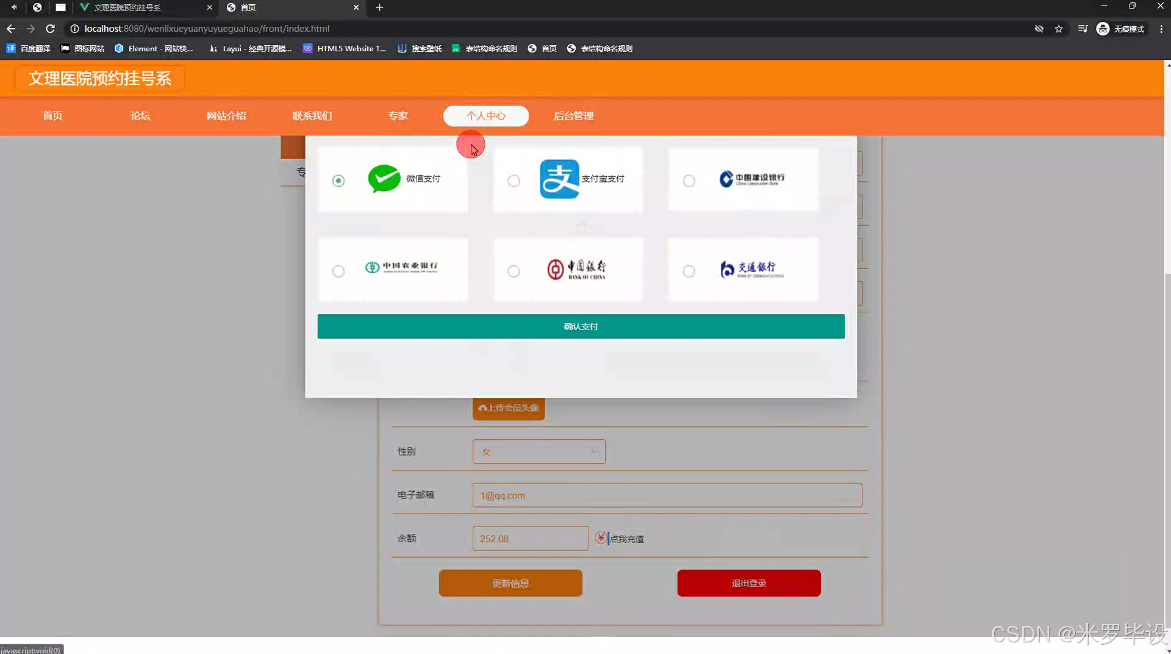Close the 文理医院预约挂号系 browser tab
Viewport: 1171px width, 654px height.
pos(209,7)
